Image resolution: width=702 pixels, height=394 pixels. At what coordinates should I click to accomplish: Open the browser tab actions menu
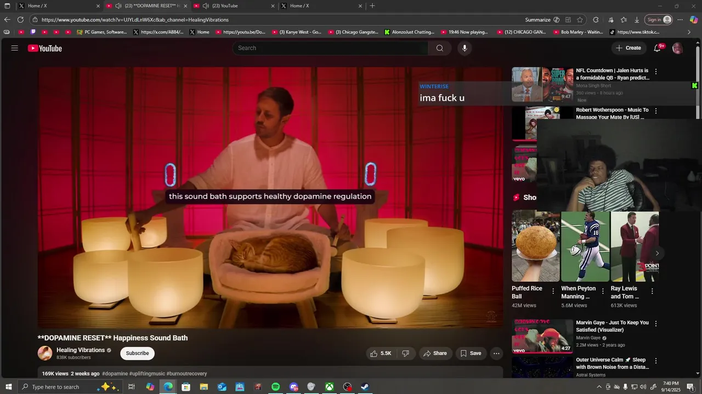[7, 6]
